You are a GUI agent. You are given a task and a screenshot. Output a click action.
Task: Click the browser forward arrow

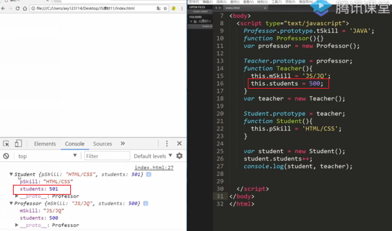click(10, 8)
